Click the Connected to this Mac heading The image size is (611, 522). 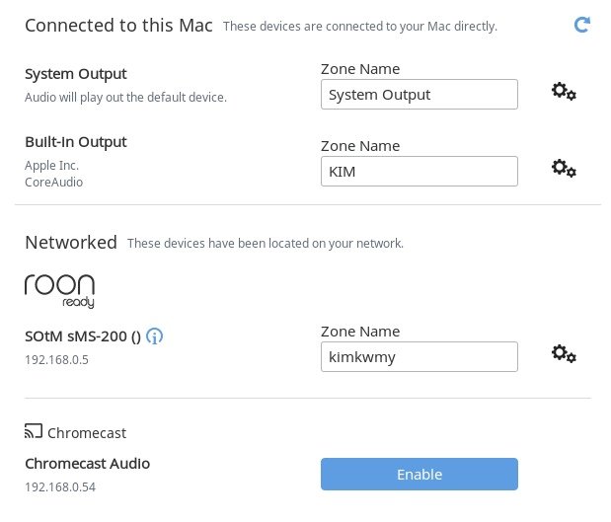pyautogui.click(x=118, y=25)
